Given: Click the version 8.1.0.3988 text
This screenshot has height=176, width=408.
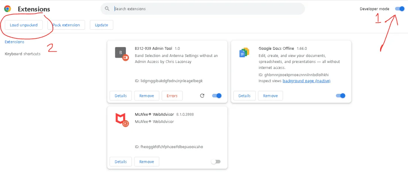Looking at the screenshot, I should click(x=185, y=114).
